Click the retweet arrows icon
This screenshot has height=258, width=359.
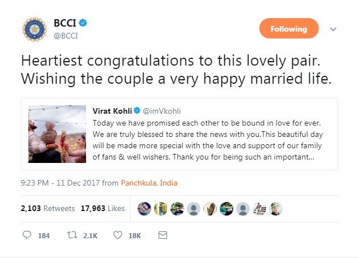[x=72, y=235]
